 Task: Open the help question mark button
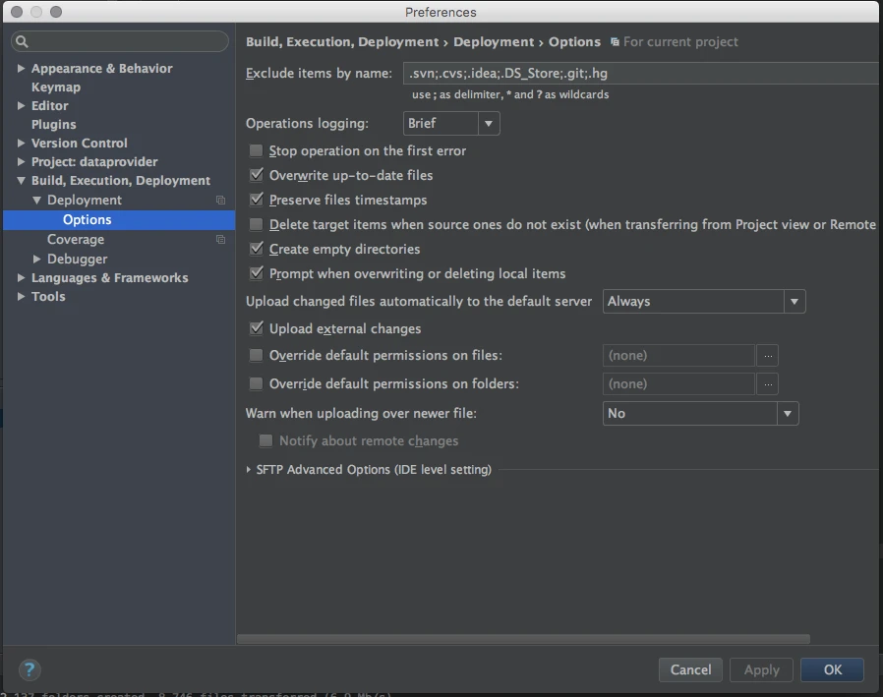pos(29,670)
